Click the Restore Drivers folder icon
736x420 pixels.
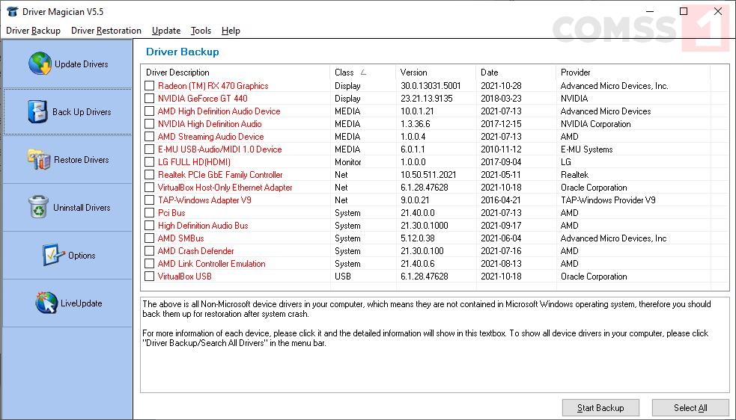point(38,160)
